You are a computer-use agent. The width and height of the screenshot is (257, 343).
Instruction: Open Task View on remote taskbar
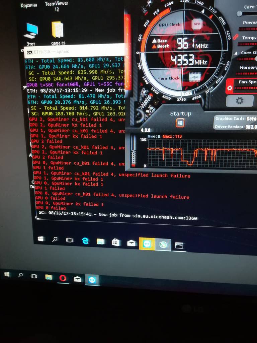click(x=69, y=240)
